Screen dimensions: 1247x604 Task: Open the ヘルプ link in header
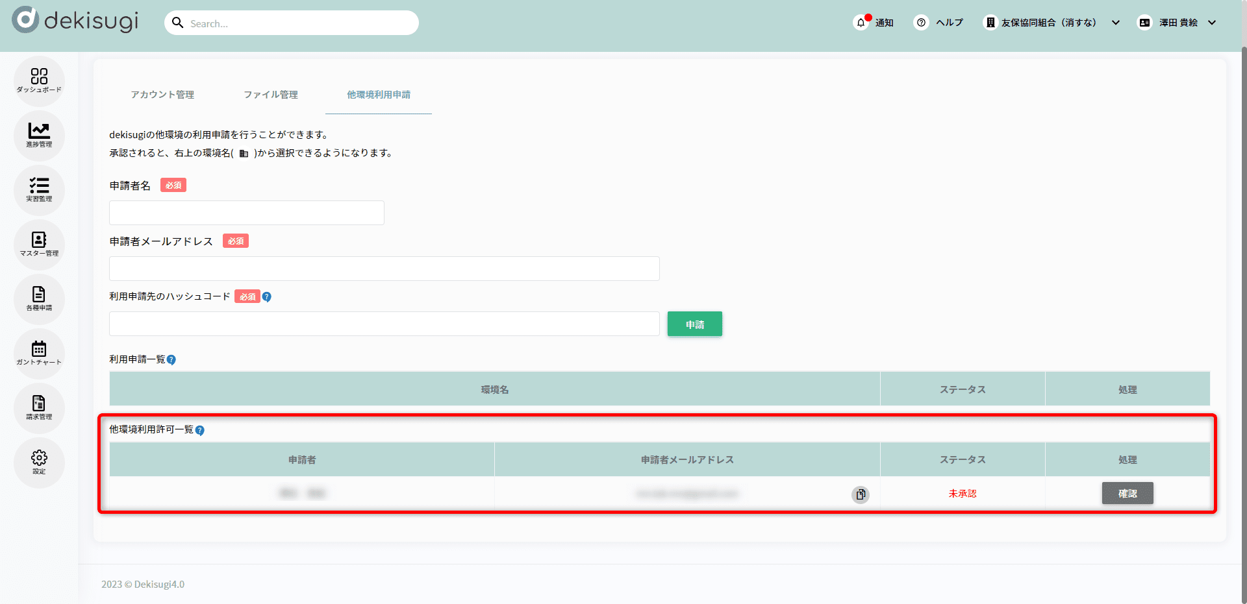[938, 23]
